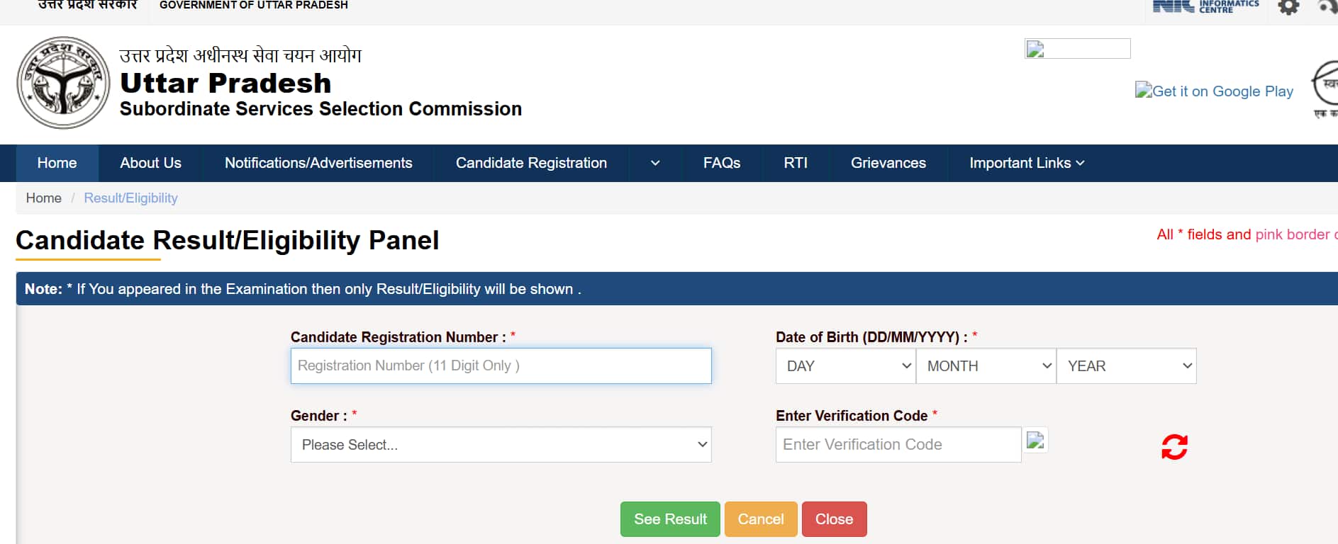Click the orange Cancel button
This screenshot has width=1338, height=544.
tap(761, 519)
